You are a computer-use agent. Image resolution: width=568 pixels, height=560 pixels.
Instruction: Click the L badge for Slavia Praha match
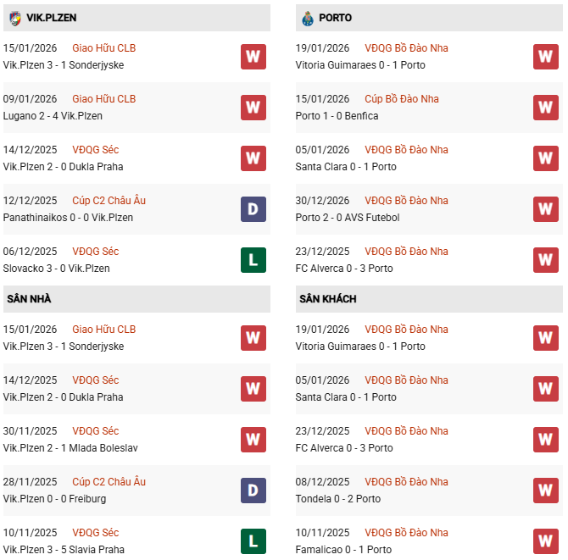point(253,541)
